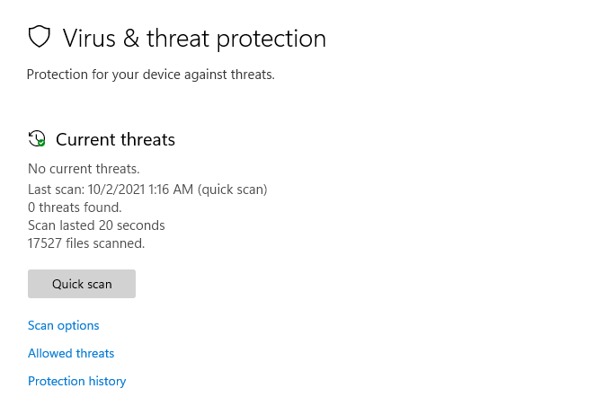Click the 'Protection for your device against threats' text
604x406 pixels.
150,75
